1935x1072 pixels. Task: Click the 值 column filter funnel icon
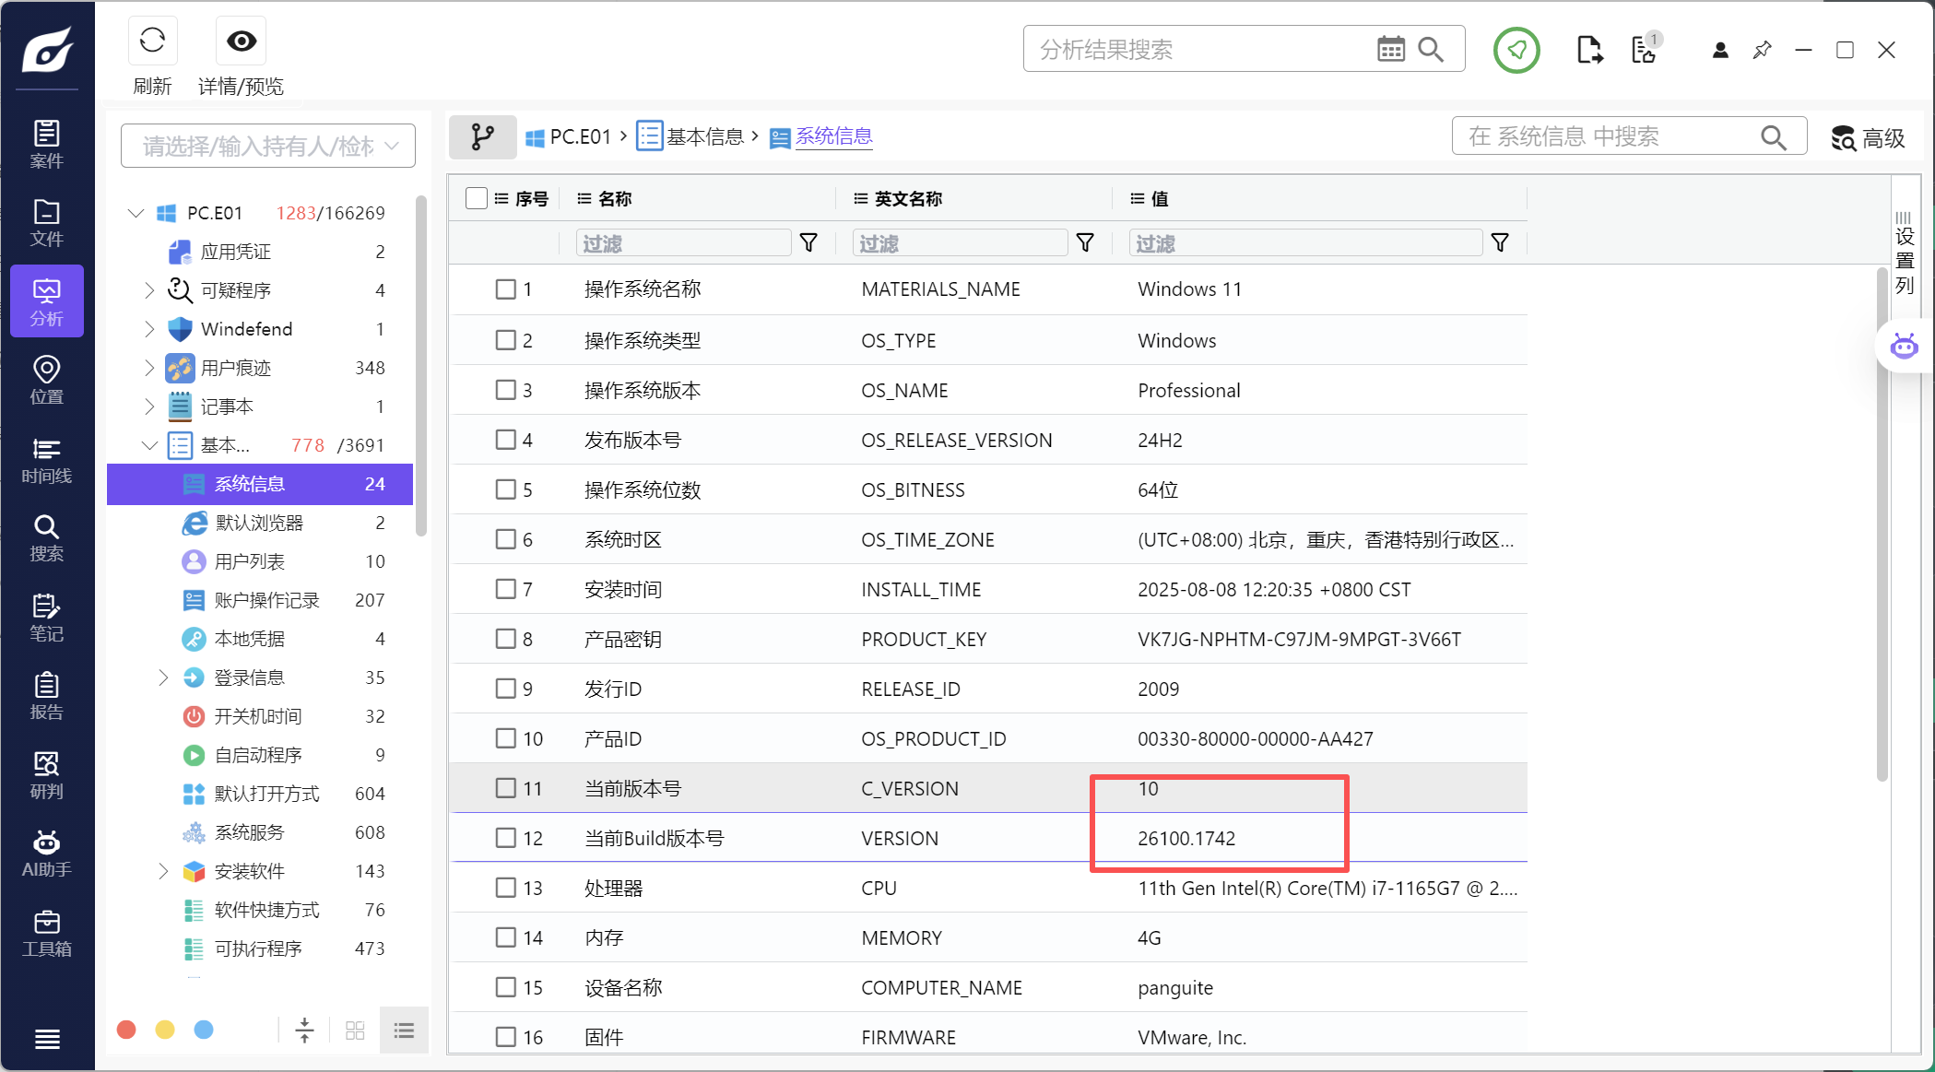point(1500,242)
